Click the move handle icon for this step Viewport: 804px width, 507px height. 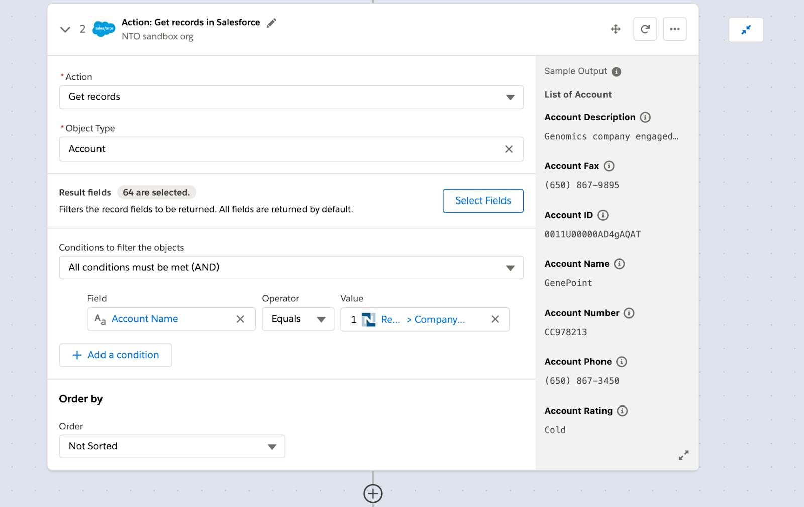615,29
